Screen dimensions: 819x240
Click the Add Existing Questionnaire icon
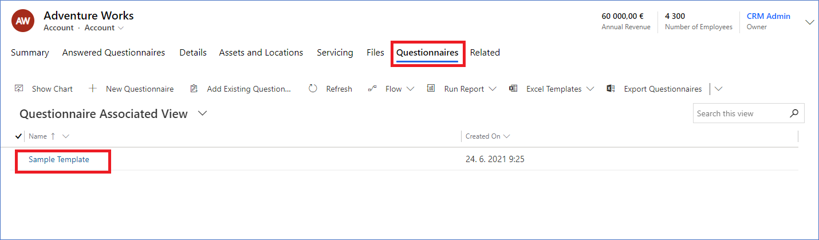pyautogui.click(x=194, y=88)
